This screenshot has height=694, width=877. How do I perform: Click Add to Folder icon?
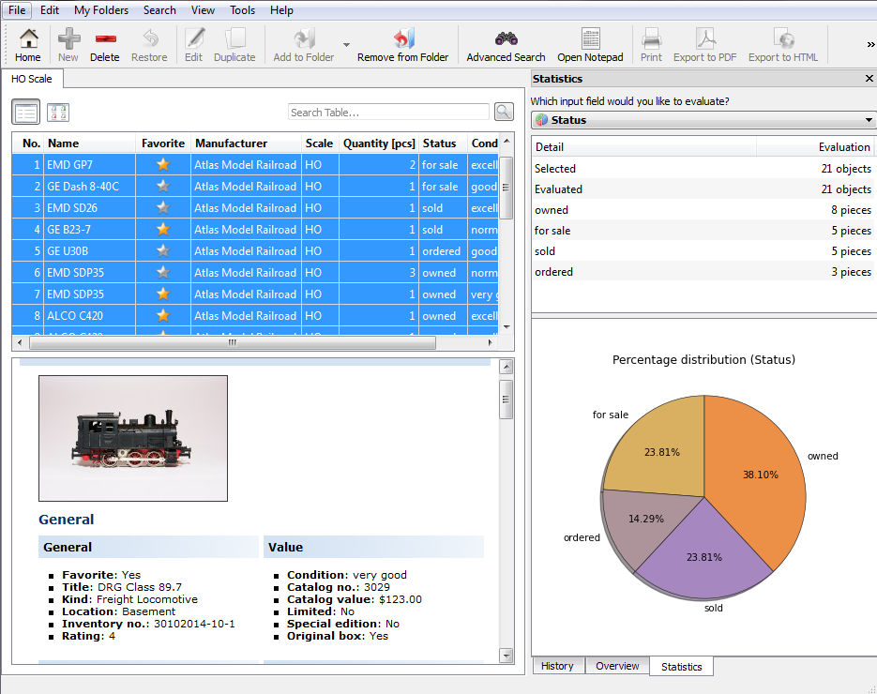pyautogui.click(x=304, y=39)
